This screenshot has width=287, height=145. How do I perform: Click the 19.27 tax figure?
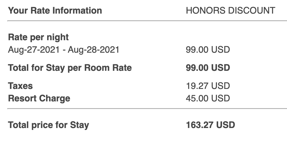coord(197,86)
